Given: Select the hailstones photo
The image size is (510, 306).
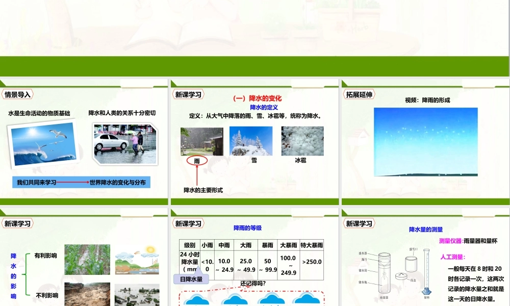Looking at the screenshot, I should [302, 141].
